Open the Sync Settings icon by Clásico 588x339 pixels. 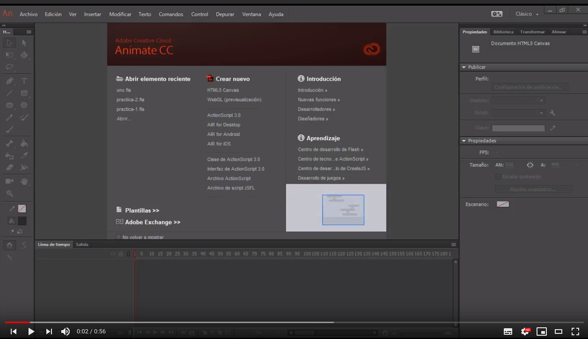[x=497, y=14]
